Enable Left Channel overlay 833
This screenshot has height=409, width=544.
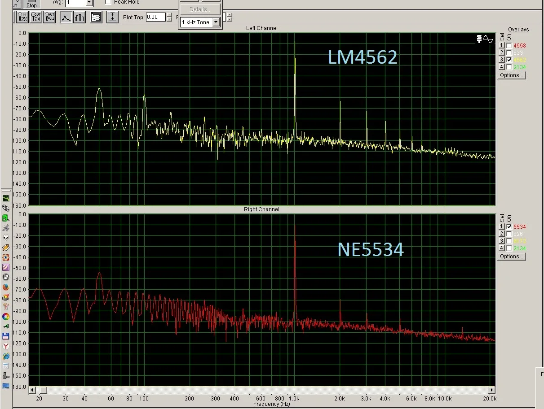point(509,53)
